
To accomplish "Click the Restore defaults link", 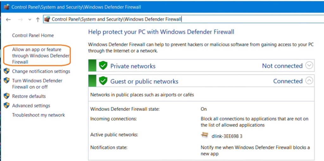I will coord(29,96).
